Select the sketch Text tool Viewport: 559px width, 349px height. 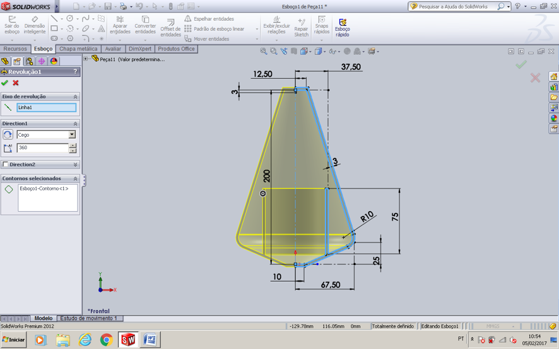pos(101,28)
